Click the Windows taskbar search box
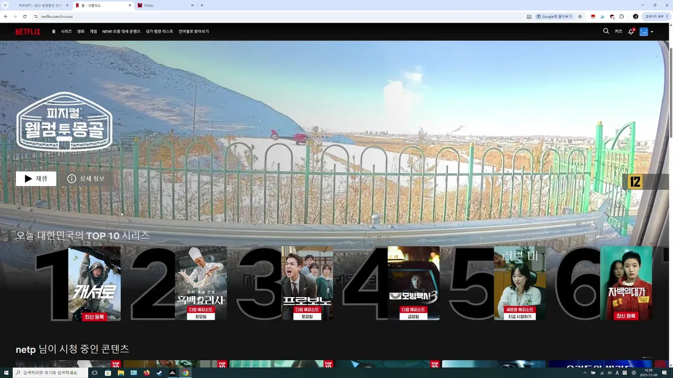This screenshot has height=378, width=673. click(50, 373)
